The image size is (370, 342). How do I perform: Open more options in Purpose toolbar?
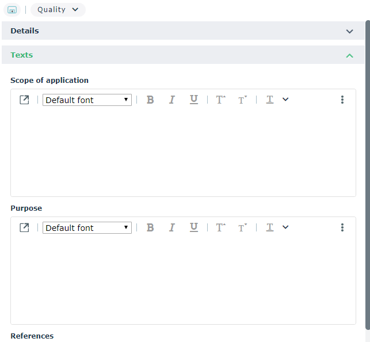tap(342, 227)
